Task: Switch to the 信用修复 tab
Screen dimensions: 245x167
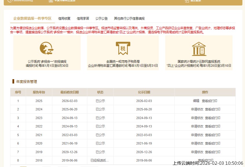Action: coord(64,18)
